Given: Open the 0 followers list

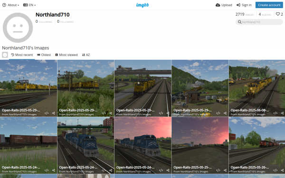Looking at the screenshot, I should click(x=65, y=21).
